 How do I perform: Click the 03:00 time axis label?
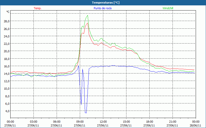(x=33, y=122)
